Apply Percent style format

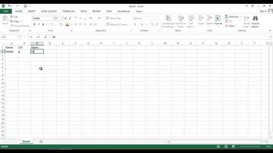click(x=142, y=25)
